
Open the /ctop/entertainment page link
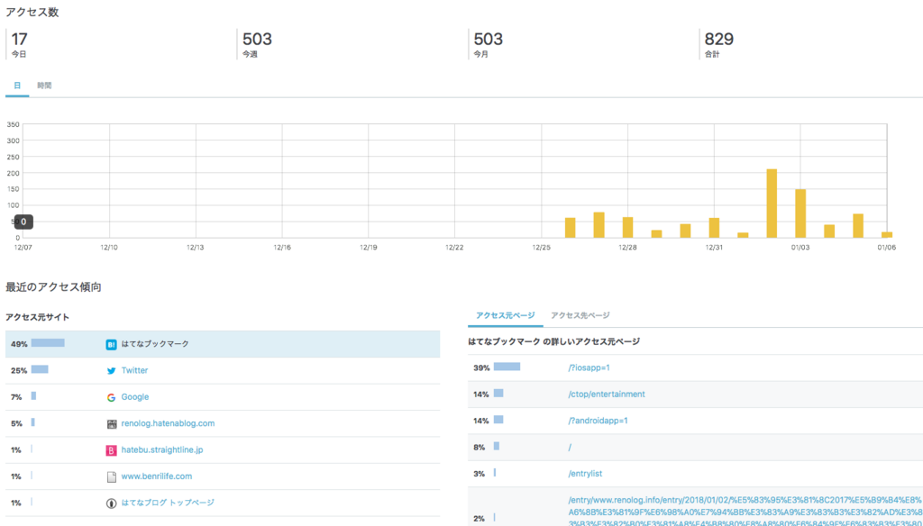click(607, 394)
